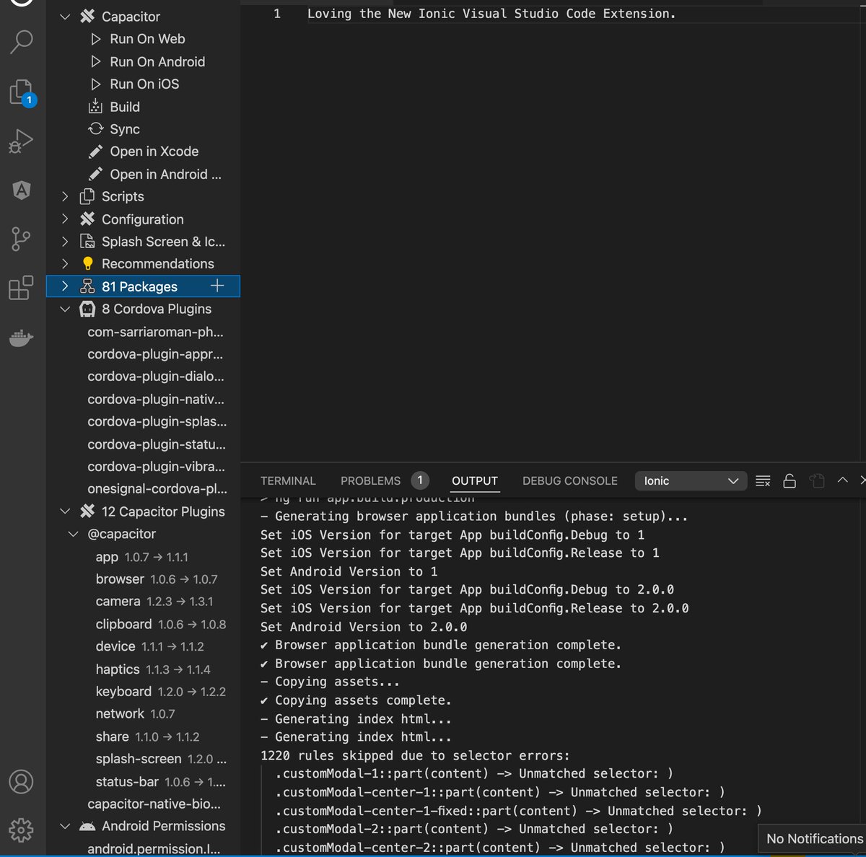The height and width of the screenshot is (857, 866).
Task: Collapse the @capacitor group
Action: 73,534
